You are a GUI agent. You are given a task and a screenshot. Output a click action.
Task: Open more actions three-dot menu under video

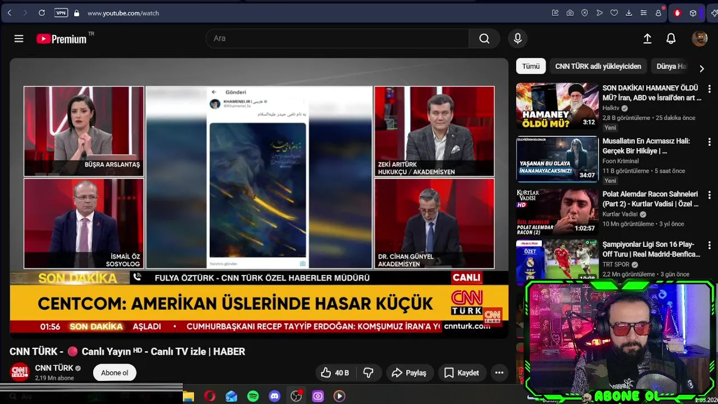click(499, 373)
